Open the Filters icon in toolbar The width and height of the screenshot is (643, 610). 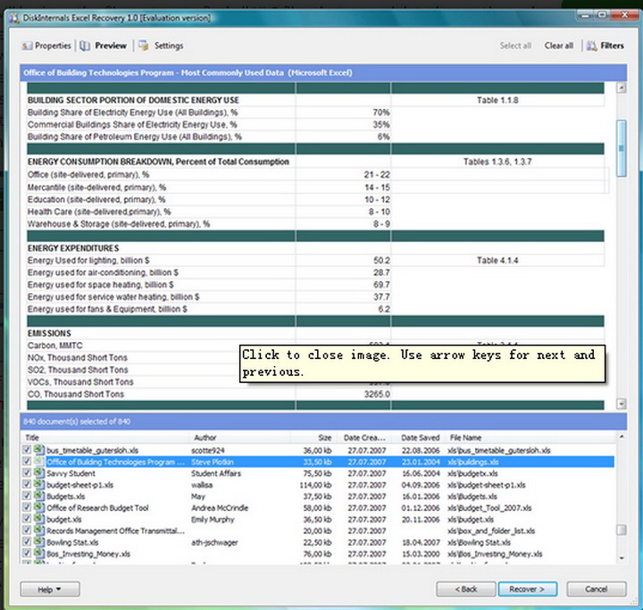pos(591,46)
